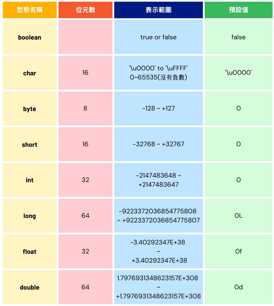Select the -128 ~ +127 range cell
274x306 pixels.
point(158,108)
